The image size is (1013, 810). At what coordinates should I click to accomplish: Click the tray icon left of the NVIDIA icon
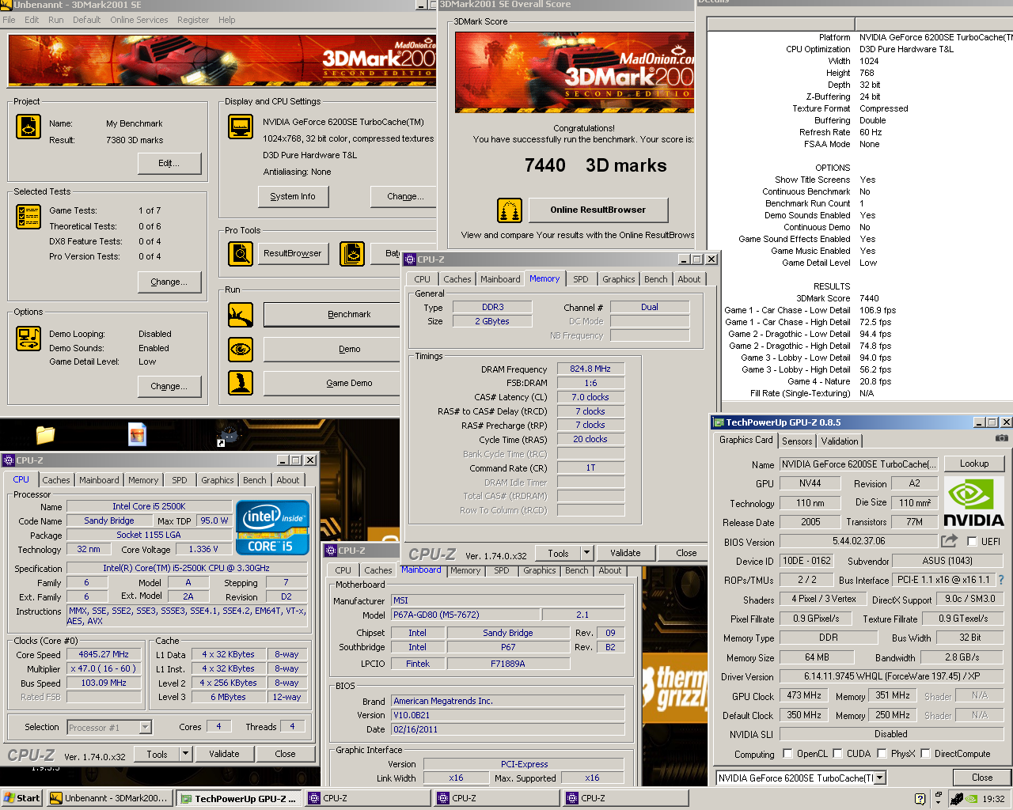click(957, 799)
